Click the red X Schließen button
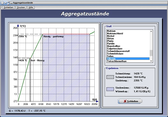The image size is (168, 117). 130,101
